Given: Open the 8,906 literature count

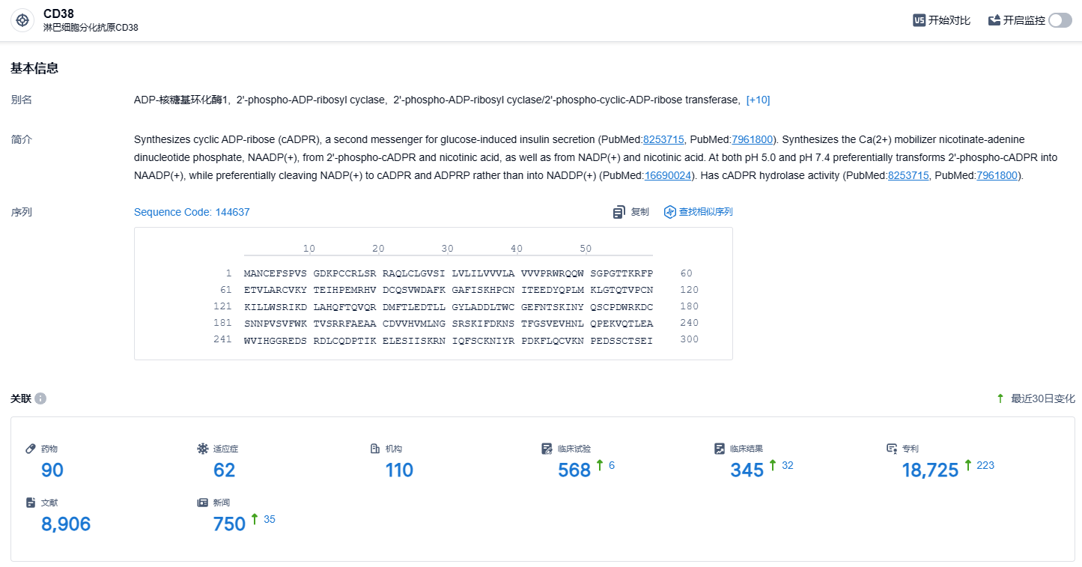Looking at the screenshot, I should [x=66, y=524].
